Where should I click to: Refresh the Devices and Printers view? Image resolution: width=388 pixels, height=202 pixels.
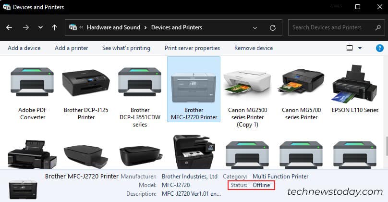(273, 28)
